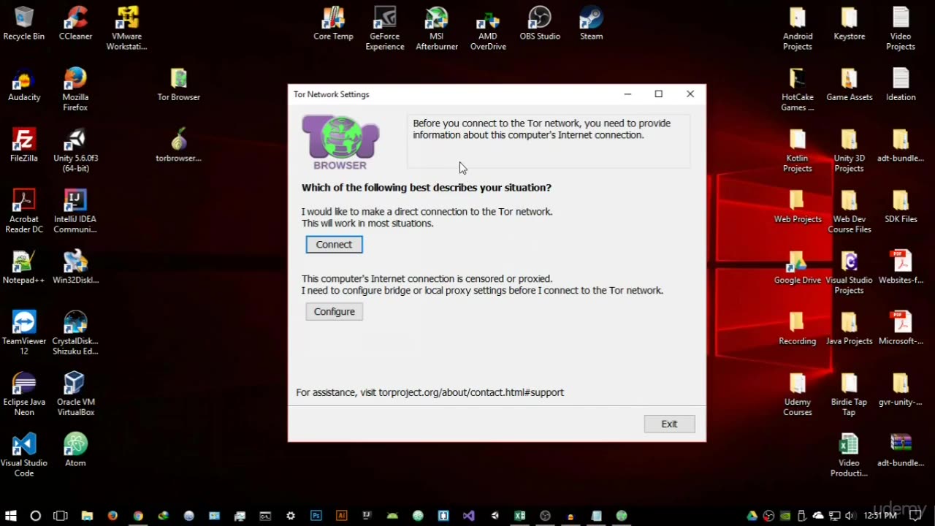The image size is (935, 526).
Task: Open Illustrator from the taskbar
Action: click(x=341, y=516)
